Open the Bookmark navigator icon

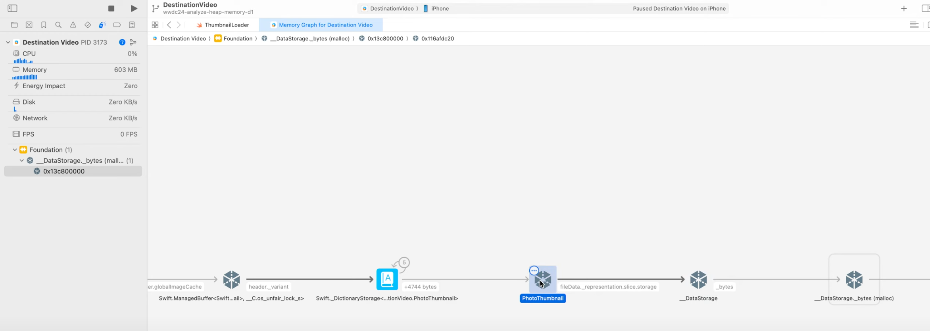[44, 25]
